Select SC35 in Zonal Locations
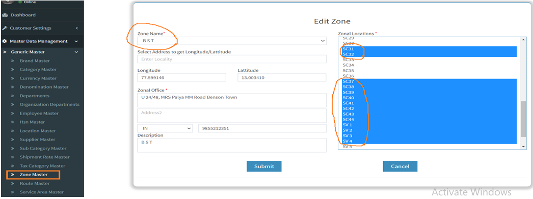Screen dimensions: 533x199 430,71
